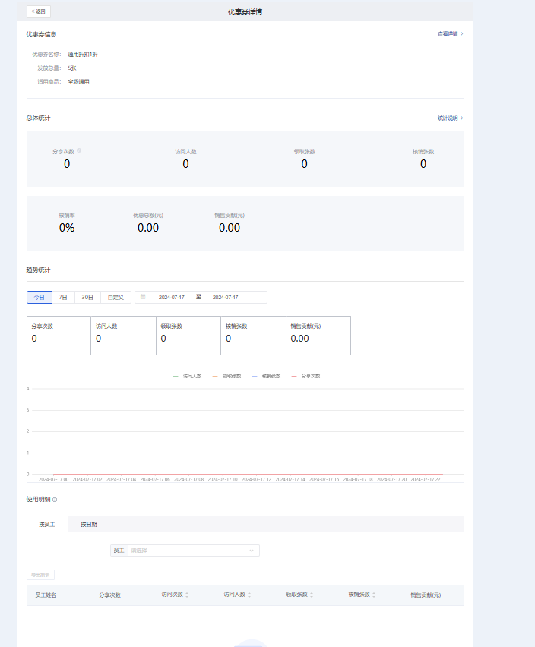
Task: Click the 销售贡献(元) table column header
Action: click(x=426, y=595)
